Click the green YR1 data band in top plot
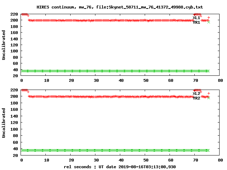The image size is (227, 170). tap(115, 71)
